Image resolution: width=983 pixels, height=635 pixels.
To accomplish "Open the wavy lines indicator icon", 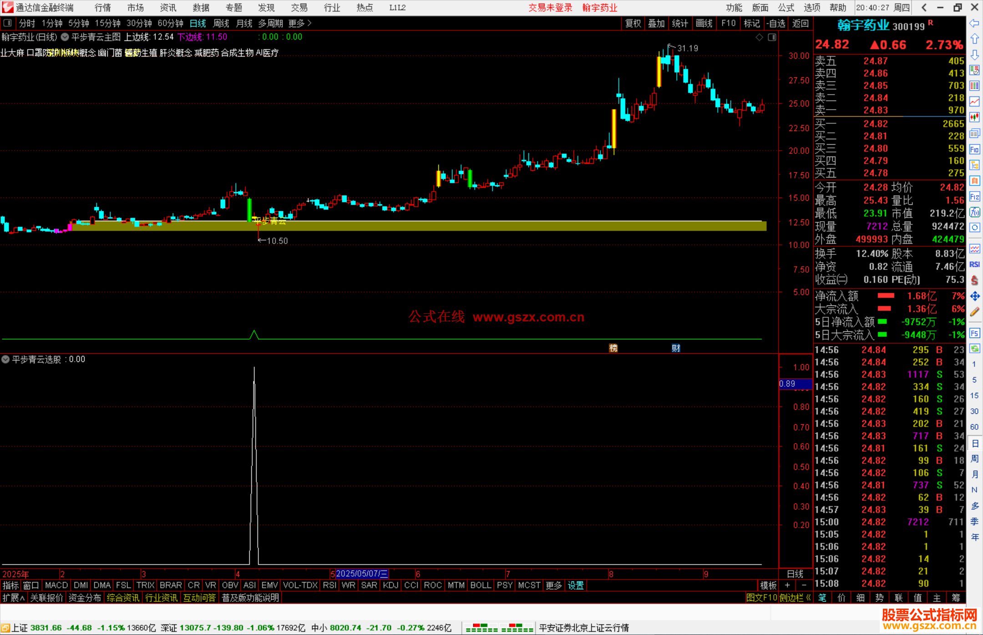I will 974,249.
